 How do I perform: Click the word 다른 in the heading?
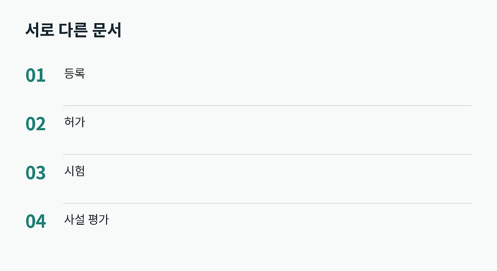73,31
